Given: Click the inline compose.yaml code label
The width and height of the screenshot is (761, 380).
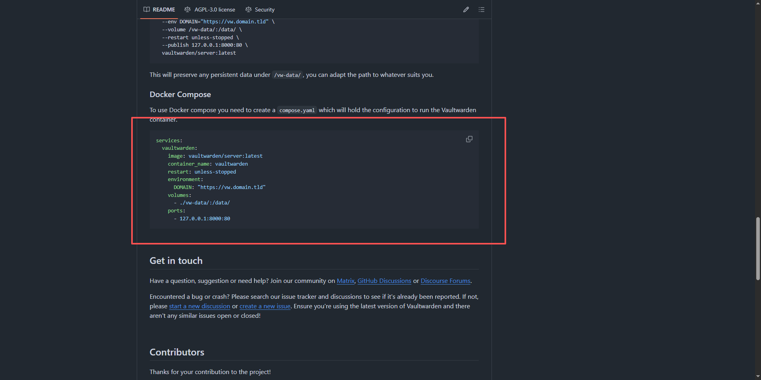Looking at the screenshot, I should (297, 110).
